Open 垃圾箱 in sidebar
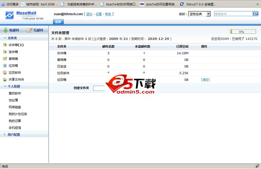The image size is (261, 169). click(x=13, y=65)
